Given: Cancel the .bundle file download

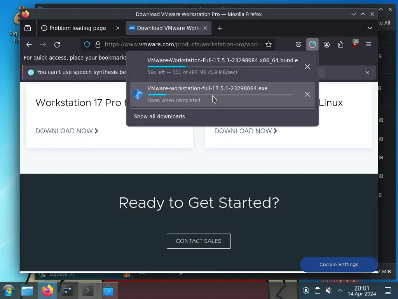Looking at the screenshot, I should click(x=307, y=67).
